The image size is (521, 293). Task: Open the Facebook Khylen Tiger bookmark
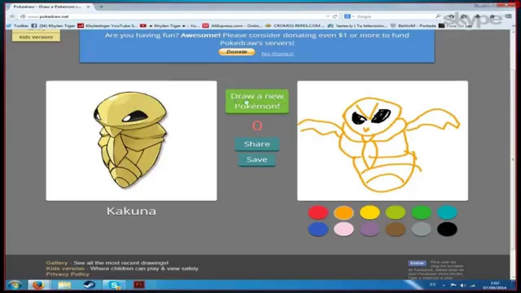53,26
